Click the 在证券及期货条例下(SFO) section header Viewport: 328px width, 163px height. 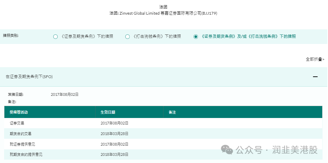pyautogui.click(x=163, y=77)
